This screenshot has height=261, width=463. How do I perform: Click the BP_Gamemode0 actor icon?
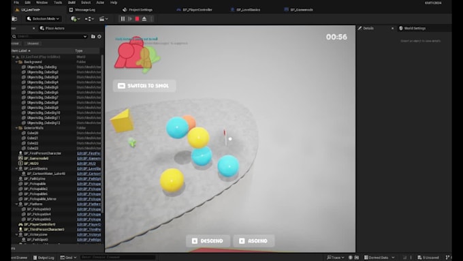[20, 158]
